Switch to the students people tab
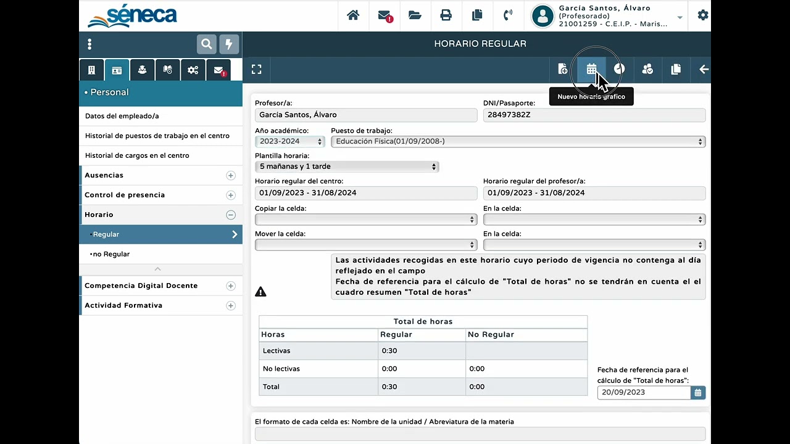This screenshot has width=790, height=444. (x=142, y=70)
